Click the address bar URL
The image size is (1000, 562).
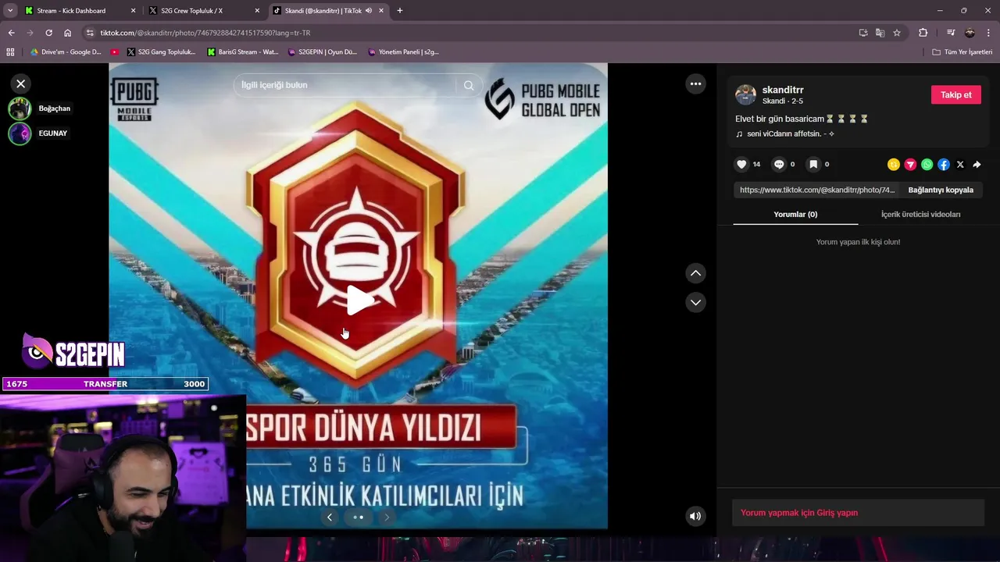coord(205,33)
